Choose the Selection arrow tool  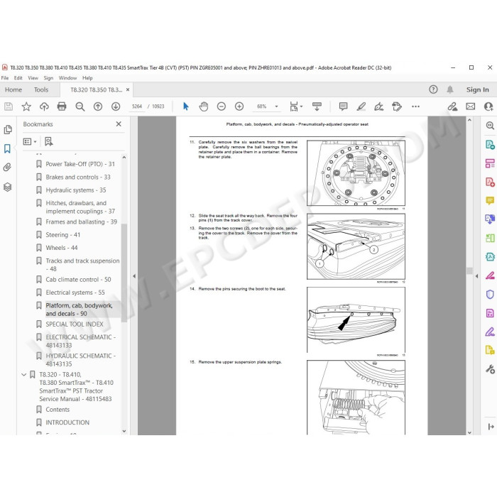pos(186,106)
